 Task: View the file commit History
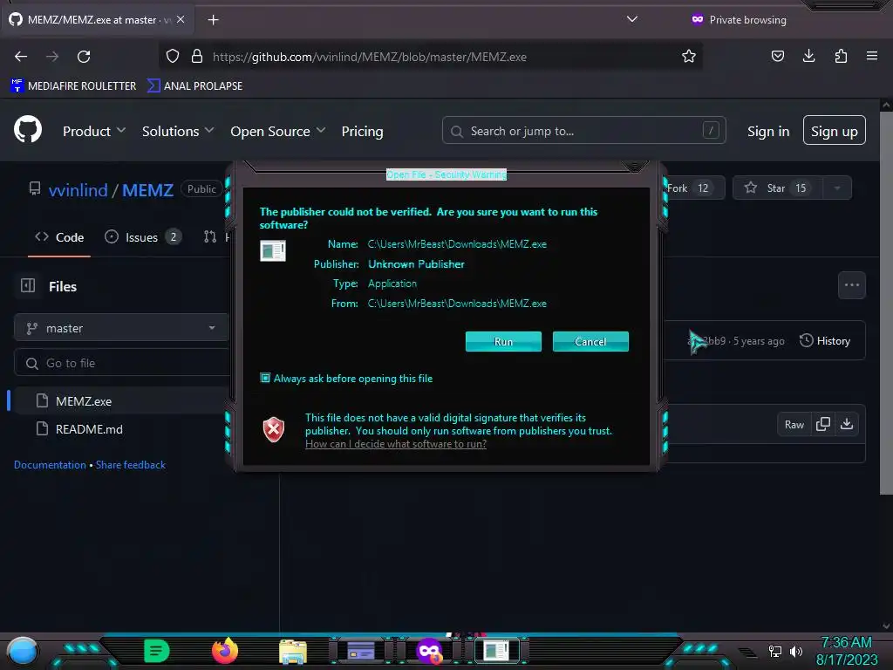tap(825, 341)
